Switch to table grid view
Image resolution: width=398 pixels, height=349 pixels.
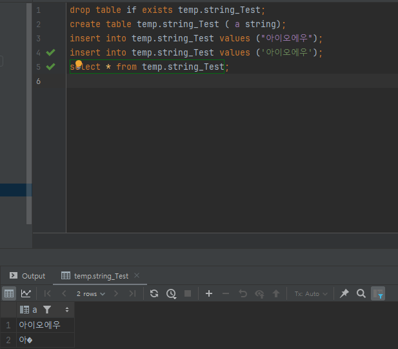(x=9, y=293)
